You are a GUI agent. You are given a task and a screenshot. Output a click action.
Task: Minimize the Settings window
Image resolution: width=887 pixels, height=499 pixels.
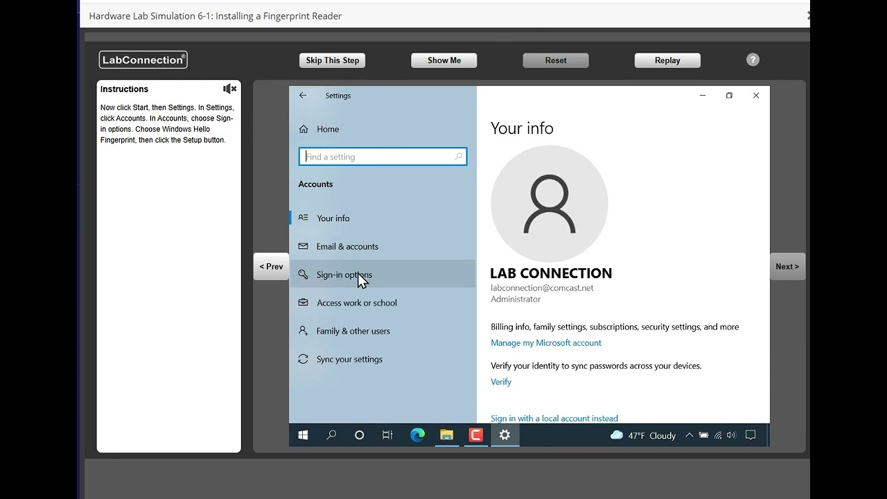(703, 96)
